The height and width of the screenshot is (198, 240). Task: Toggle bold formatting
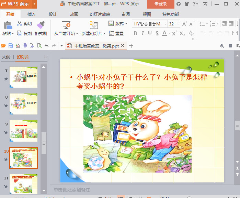click(x=135, y=33)
